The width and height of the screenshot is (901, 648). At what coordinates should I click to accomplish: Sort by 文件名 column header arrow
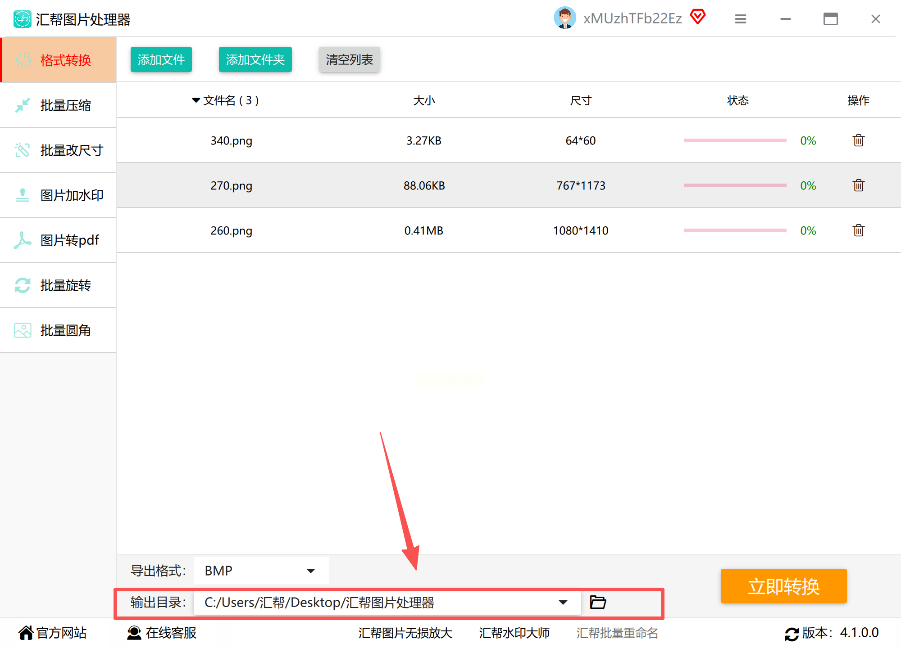pyautogui.click(x=196, y=100)
